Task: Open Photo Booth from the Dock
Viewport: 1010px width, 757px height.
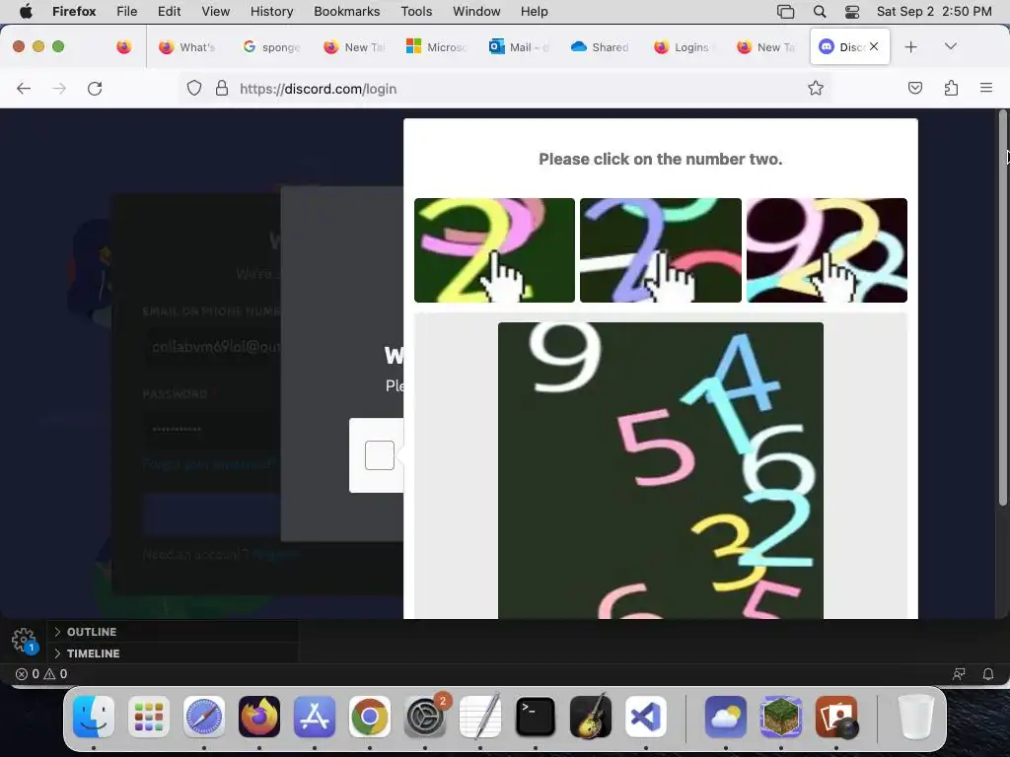Action: [x=836, y=717]
